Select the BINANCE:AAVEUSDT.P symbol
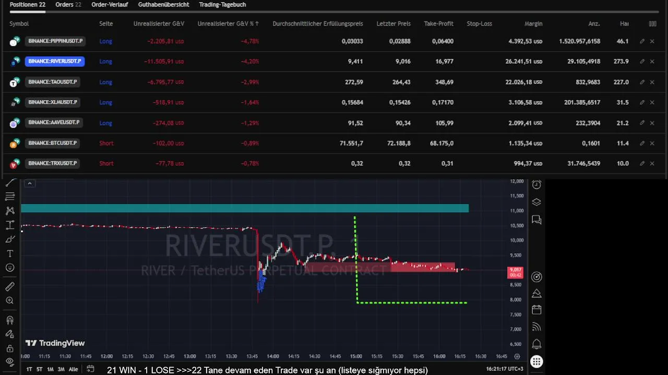 pyautogui.click(x=54, y=123)
